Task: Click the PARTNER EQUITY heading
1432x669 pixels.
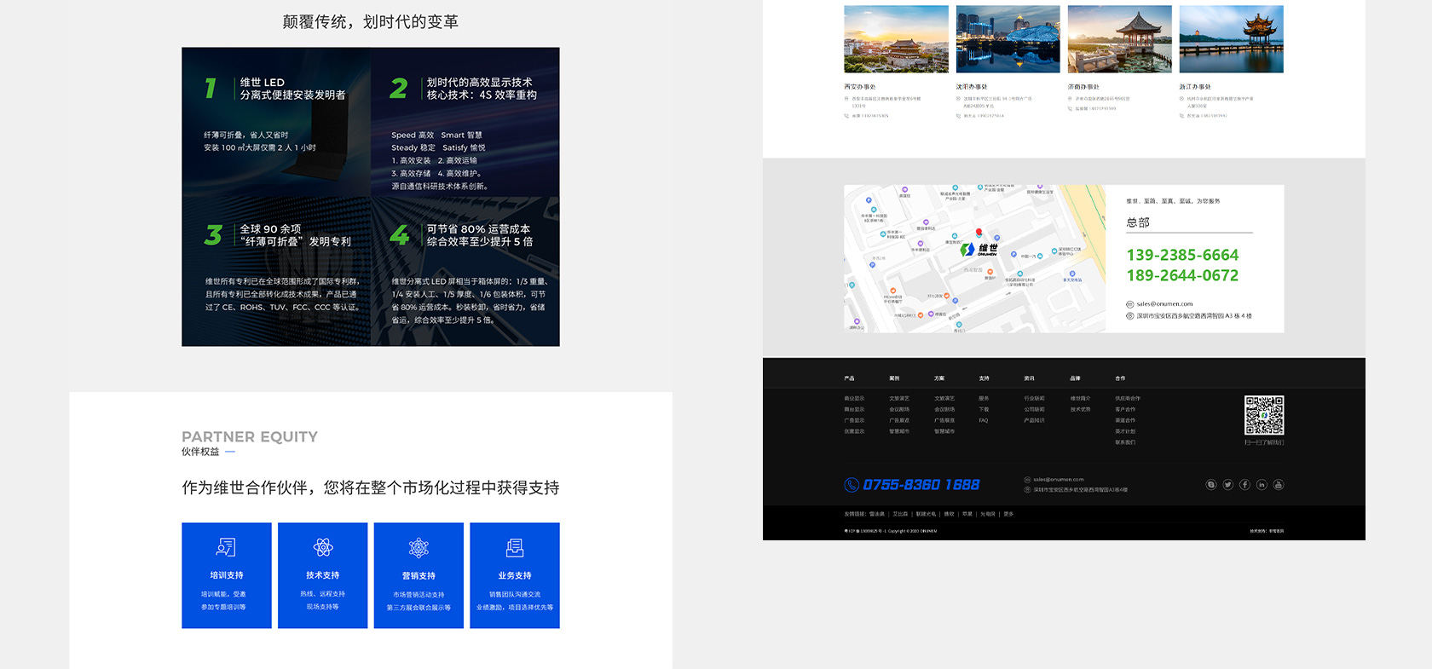Action: (250, 436)
